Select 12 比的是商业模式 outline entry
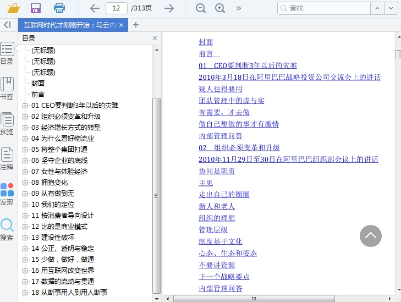 click(59, 226)
